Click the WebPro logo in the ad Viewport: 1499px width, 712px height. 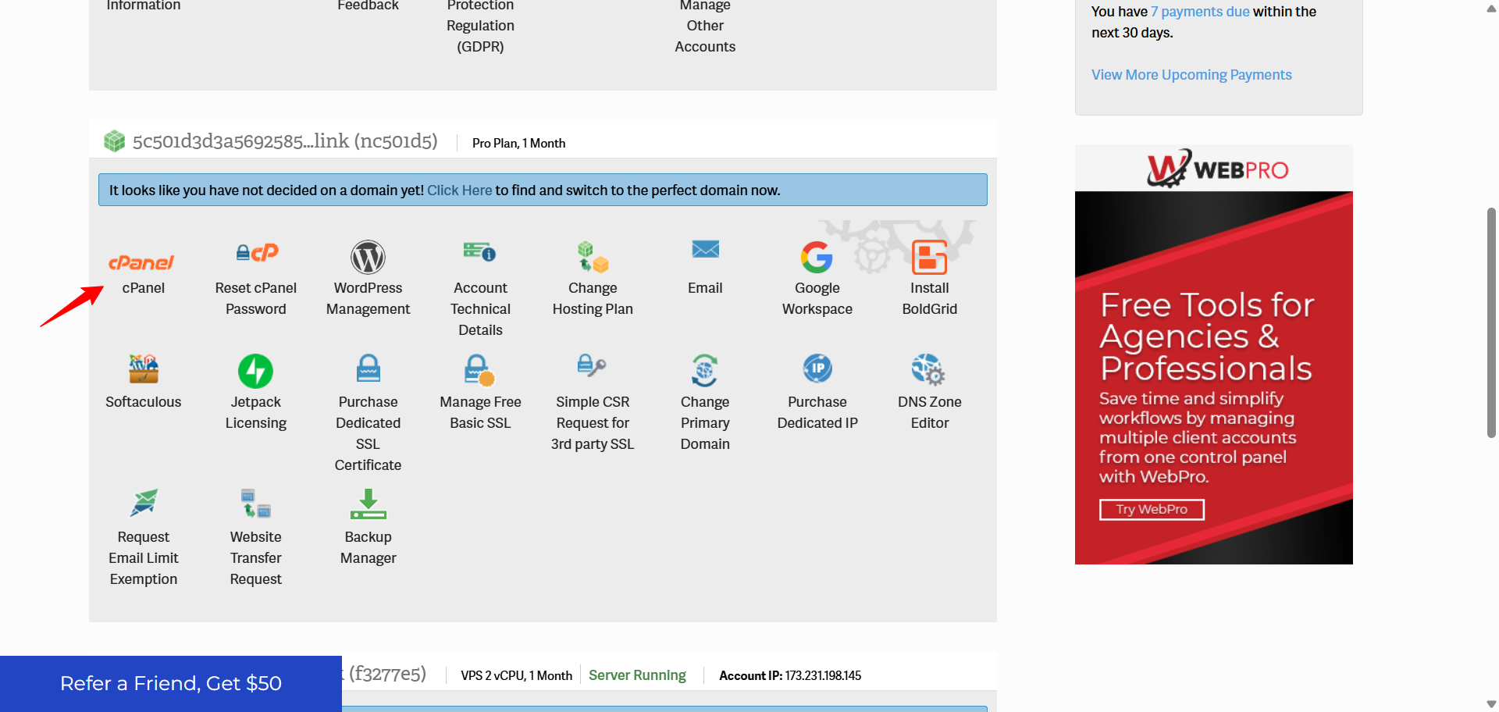[1217, 169]
